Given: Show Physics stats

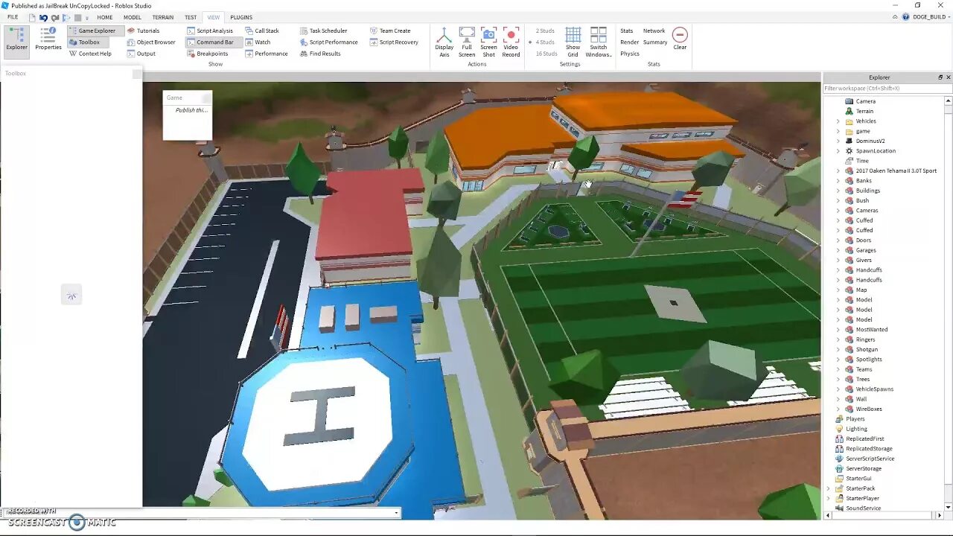Looking at the screenshot, I should click(630, 54).
